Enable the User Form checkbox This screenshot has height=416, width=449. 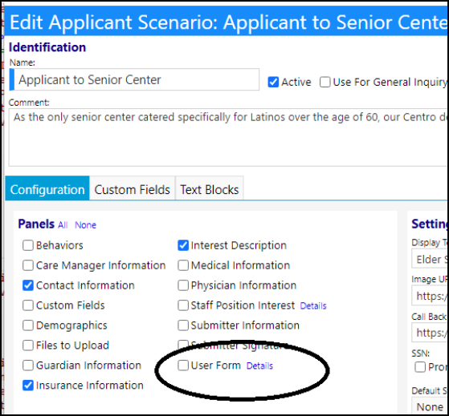pos(183,366)
